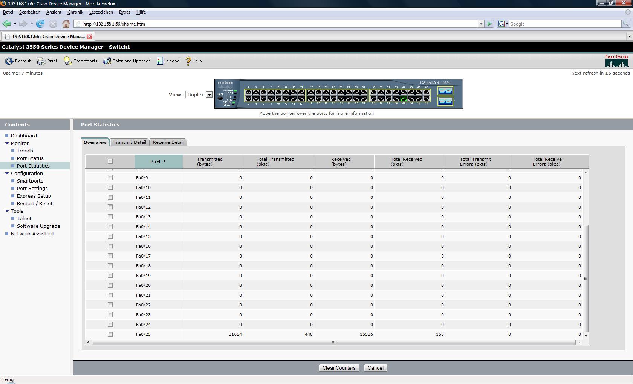Open address bar history dropdown
This screenshot has height=384, width=633.
(481, 24)
